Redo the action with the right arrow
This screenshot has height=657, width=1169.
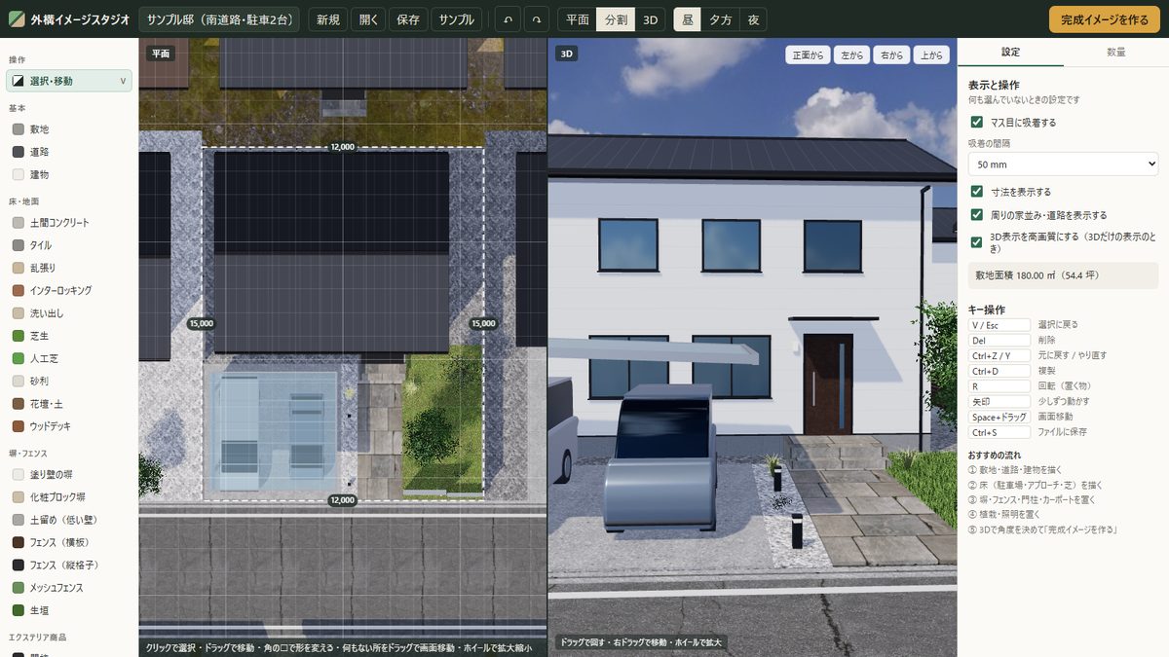click(536, 19)
